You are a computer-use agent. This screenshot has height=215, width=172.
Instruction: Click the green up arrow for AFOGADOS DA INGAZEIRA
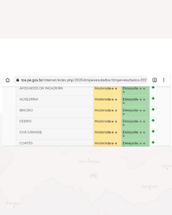click(153, 87)
